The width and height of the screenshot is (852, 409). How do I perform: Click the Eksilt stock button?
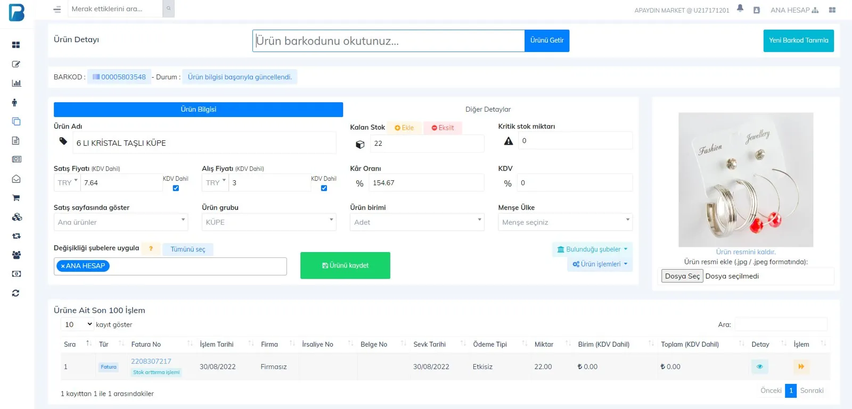(x=443, y=128)
